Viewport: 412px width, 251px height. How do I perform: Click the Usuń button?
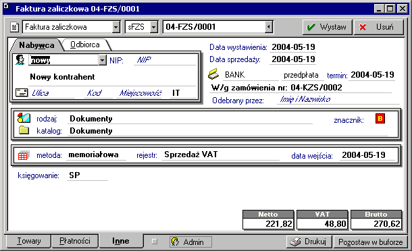pos(379,27)
